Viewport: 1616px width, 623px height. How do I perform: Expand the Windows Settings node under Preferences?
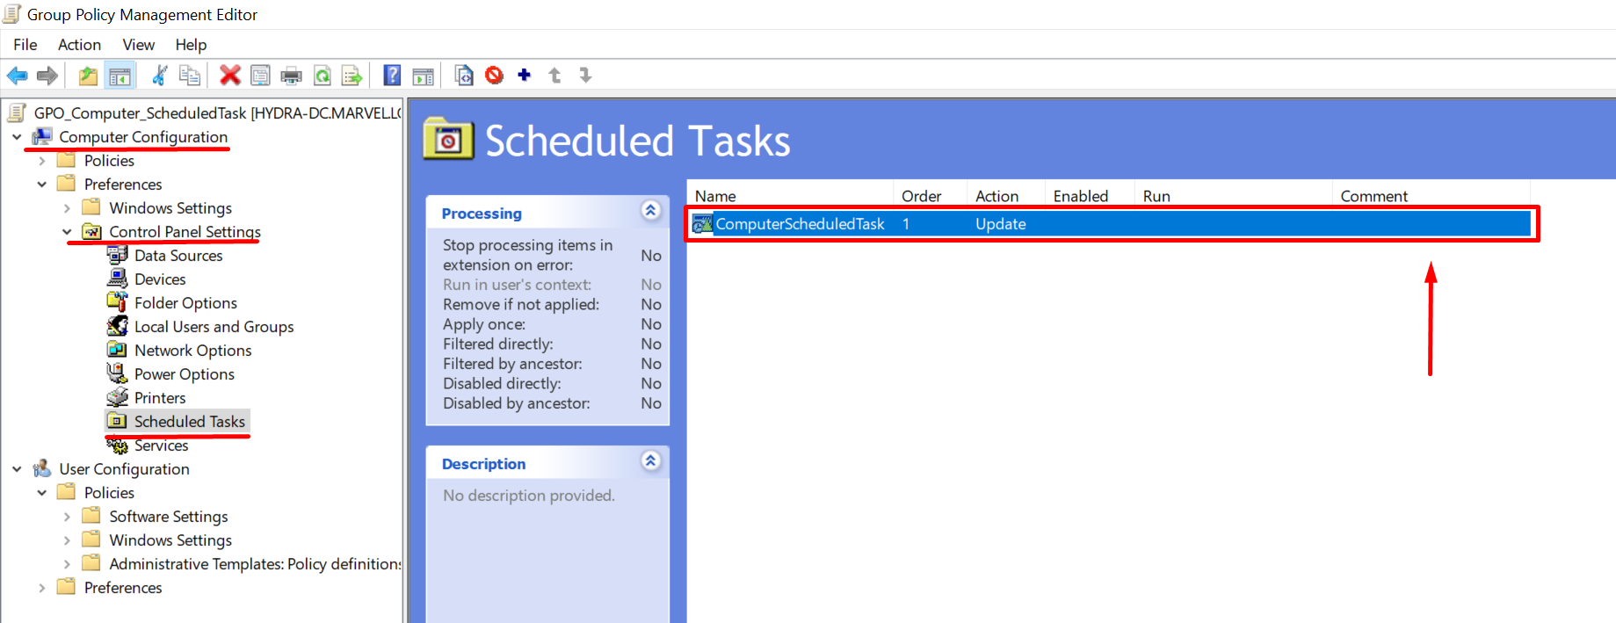pyautogui.click(x=67, y=208)
